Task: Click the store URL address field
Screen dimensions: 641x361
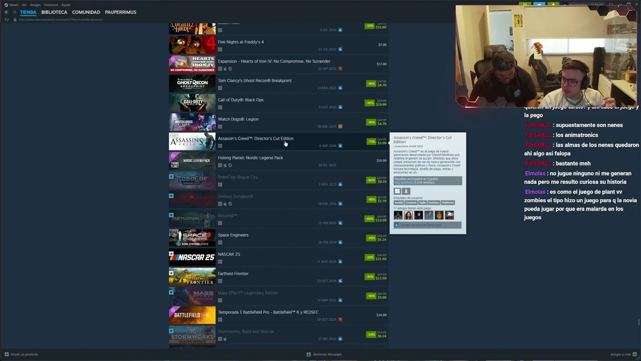Action: click(61, 20)
